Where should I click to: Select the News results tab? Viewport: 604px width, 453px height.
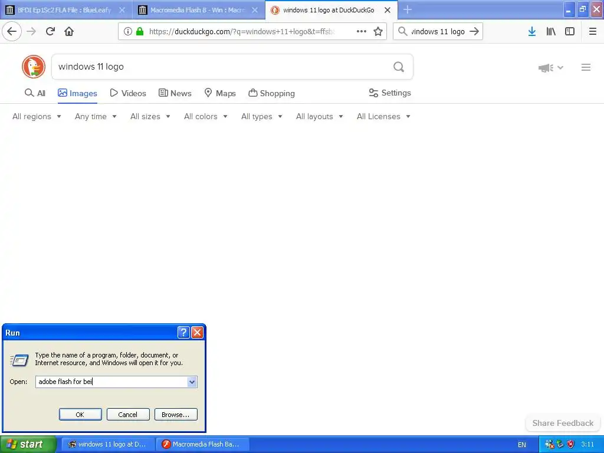point(175,93)
